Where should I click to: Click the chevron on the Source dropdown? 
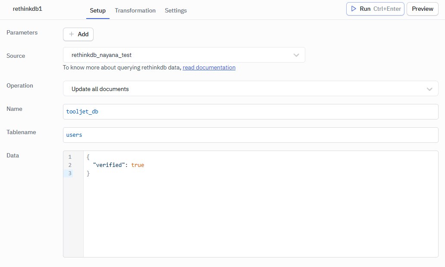[x=296, y=55]
